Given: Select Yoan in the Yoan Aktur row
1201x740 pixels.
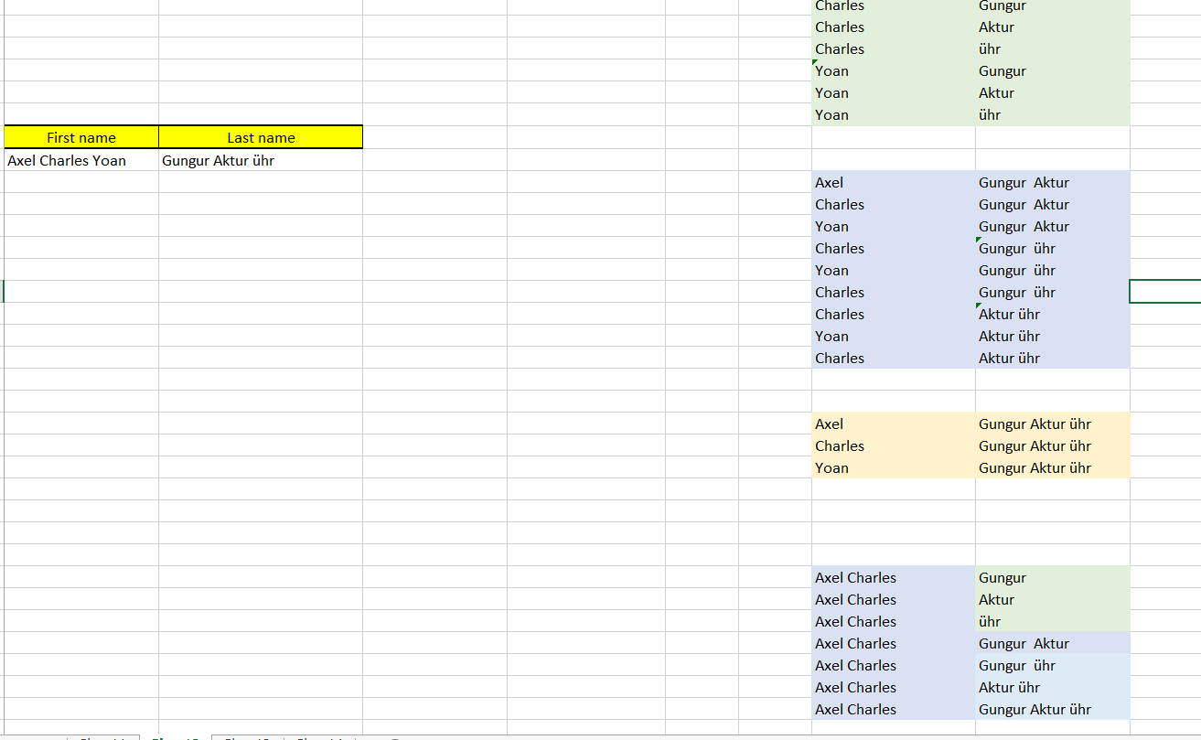Looking at the screenshot, I should coord(894,92).
